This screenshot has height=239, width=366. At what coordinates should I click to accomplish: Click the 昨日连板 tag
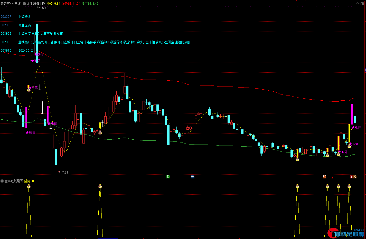[64, 42]
